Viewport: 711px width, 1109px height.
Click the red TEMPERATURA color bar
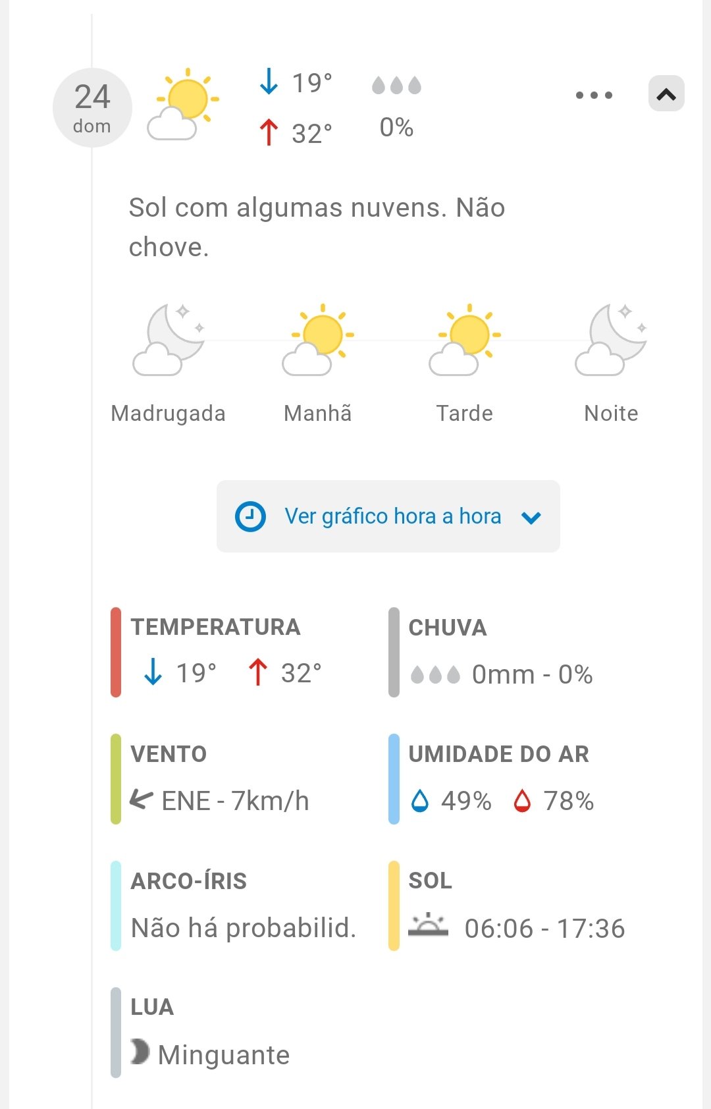coord(116,652)
